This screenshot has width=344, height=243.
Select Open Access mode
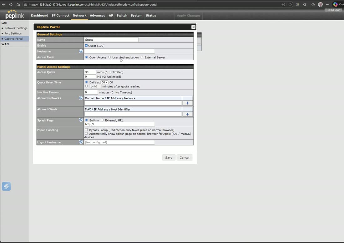tap(86, 57)
